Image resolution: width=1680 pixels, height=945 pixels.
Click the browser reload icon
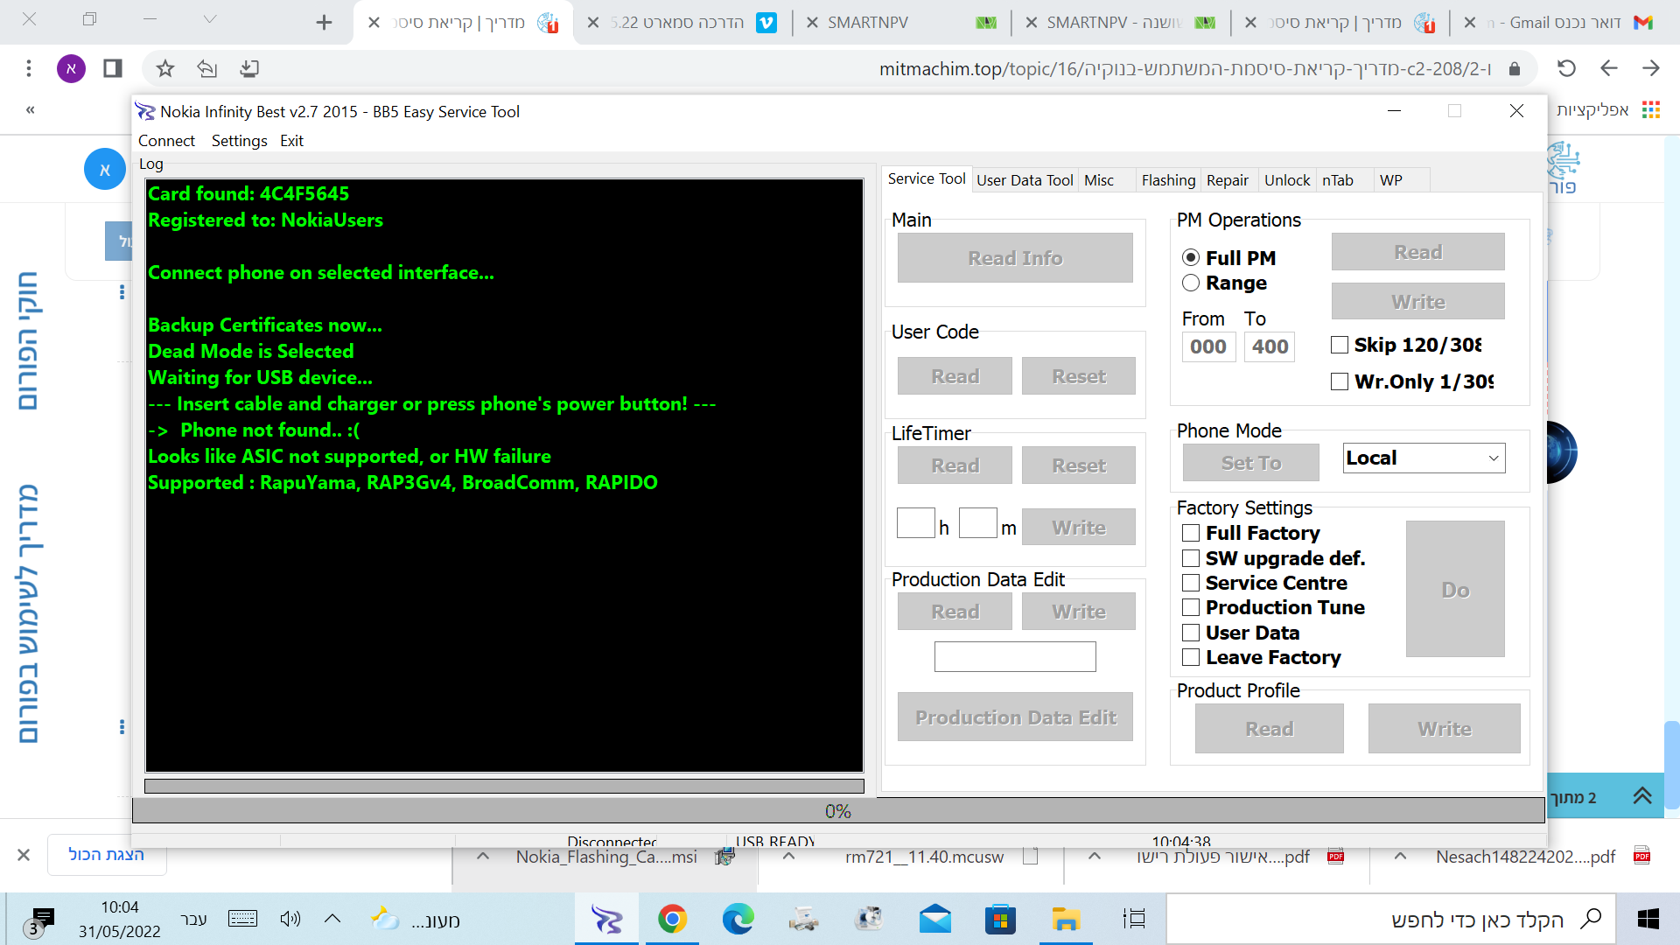click(x=1566, y=68)
